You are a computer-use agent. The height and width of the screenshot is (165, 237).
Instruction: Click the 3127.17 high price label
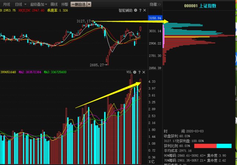(x=84, y=21)
